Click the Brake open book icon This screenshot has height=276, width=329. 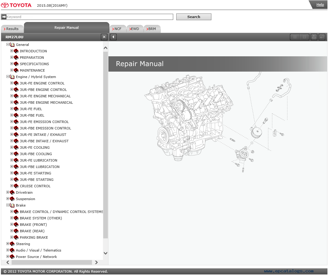(x=12, y=205)
